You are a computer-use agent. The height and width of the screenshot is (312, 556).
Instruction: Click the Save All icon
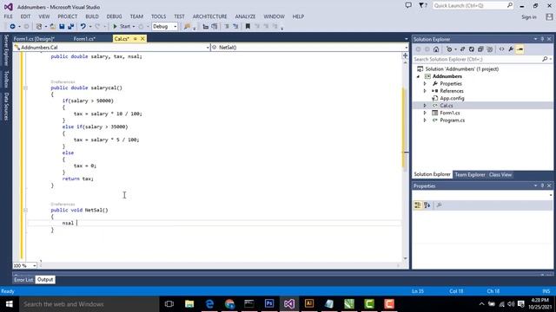pyautogui.click(x=71, y=27)
